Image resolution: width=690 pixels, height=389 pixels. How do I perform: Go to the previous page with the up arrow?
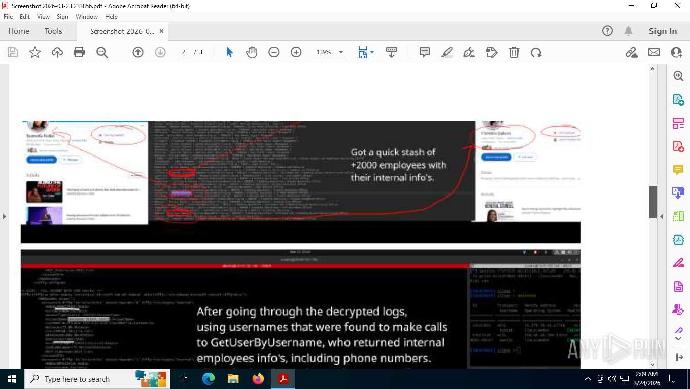coord(138,52)
